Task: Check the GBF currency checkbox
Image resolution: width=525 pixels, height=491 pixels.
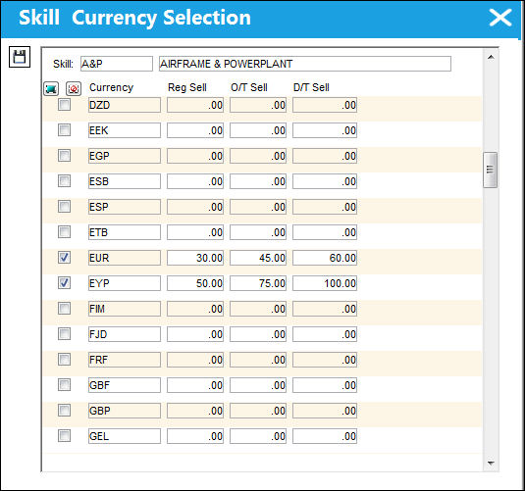Action: (64, 384)
